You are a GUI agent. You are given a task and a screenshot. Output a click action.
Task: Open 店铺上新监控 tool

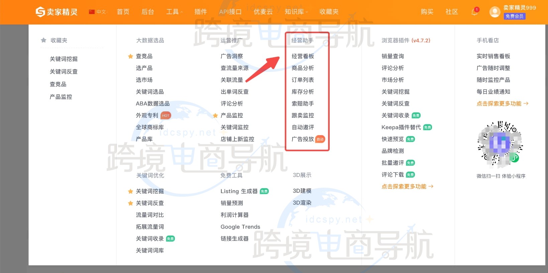tap(237, 139)
